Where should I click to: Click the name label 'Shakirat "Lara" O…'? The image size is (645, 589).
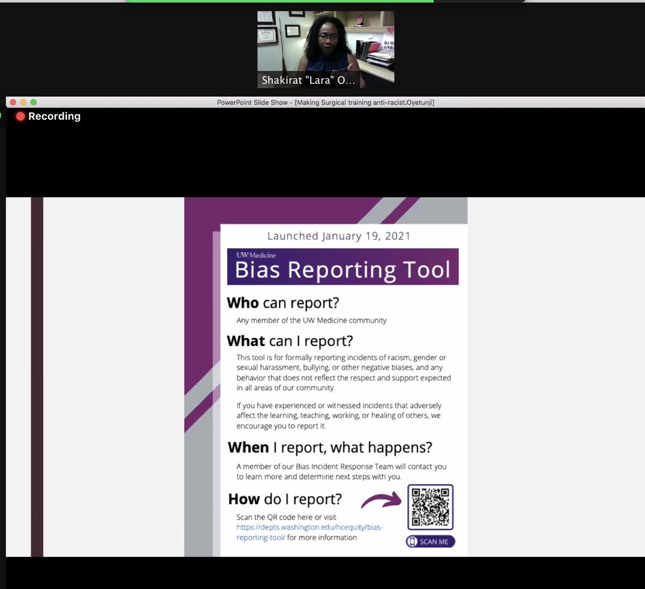309,80
